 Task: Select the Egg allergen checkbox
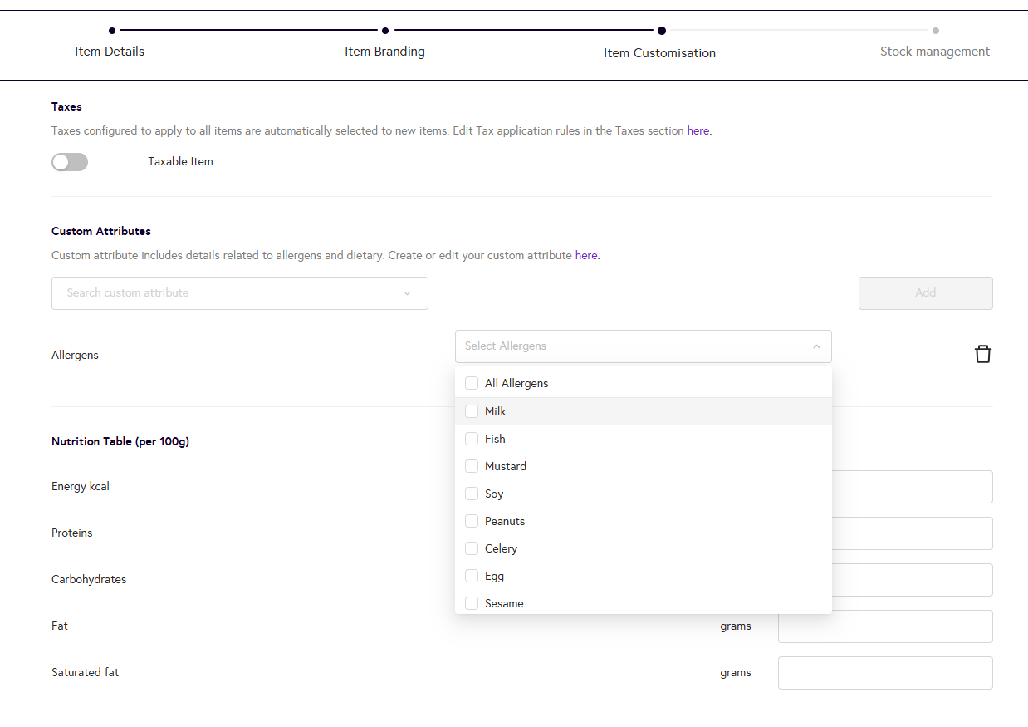472,576
